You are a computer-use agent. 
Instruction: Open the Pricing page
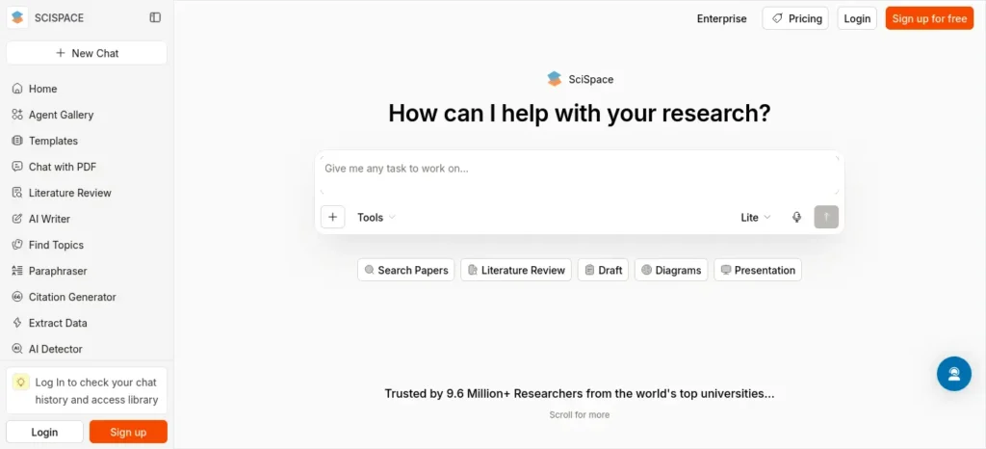[x=795, y=18]
